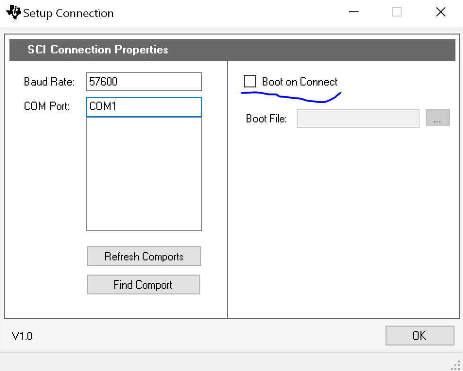Enable the Boot on Connect checkbox
463x371 pixels.
249,81
